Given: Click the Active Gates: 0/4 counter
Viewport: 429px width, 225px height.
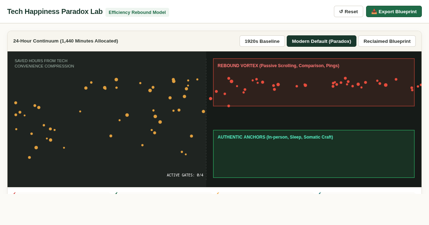Looking at the screenshot, I should 185,175.
